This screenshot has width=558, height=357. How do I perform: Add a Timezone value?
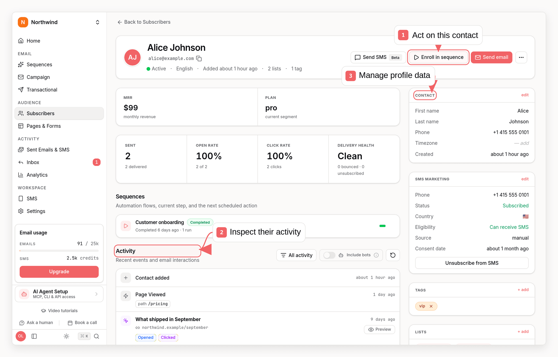522,143
